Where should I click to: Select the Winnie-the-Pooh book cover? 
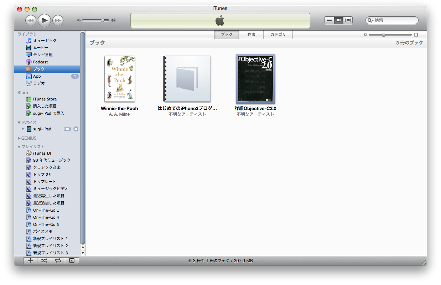[120, 79]
